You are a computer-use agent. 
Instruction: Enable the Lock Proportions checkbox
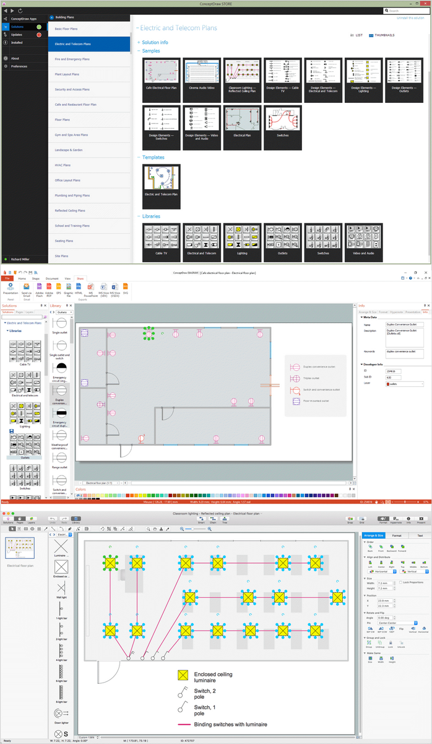click(401, 582)
